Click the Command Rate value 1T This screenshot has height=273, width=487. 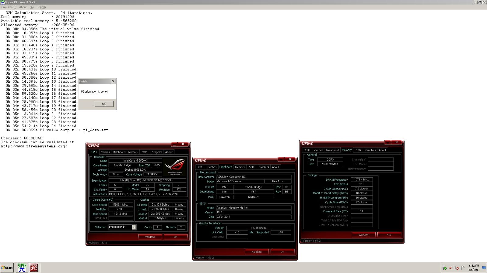tap(362, 211)
